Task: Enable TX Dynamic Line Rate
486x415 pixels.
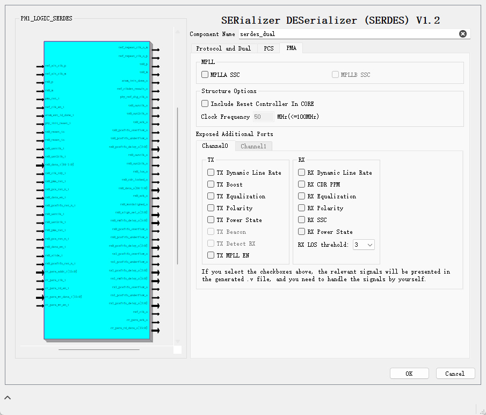Action: tap(211, 173)
